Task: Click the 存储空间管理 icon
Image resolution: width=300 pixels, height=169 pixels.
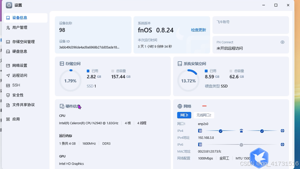Action: click(x=8, y=42)
